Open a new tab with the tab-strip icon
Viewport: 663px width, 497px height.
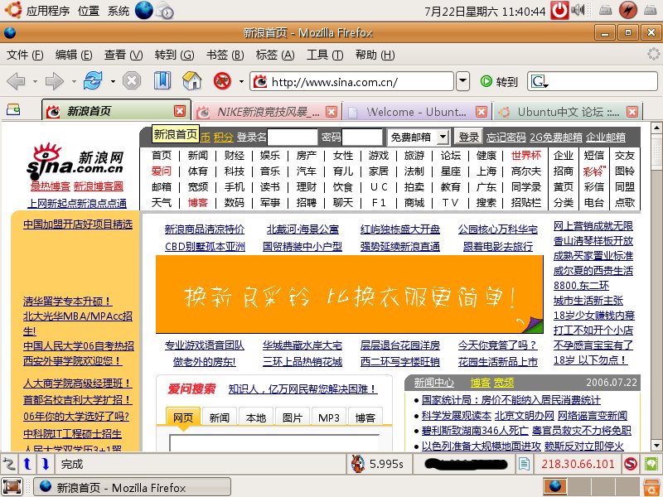point(13,110)
